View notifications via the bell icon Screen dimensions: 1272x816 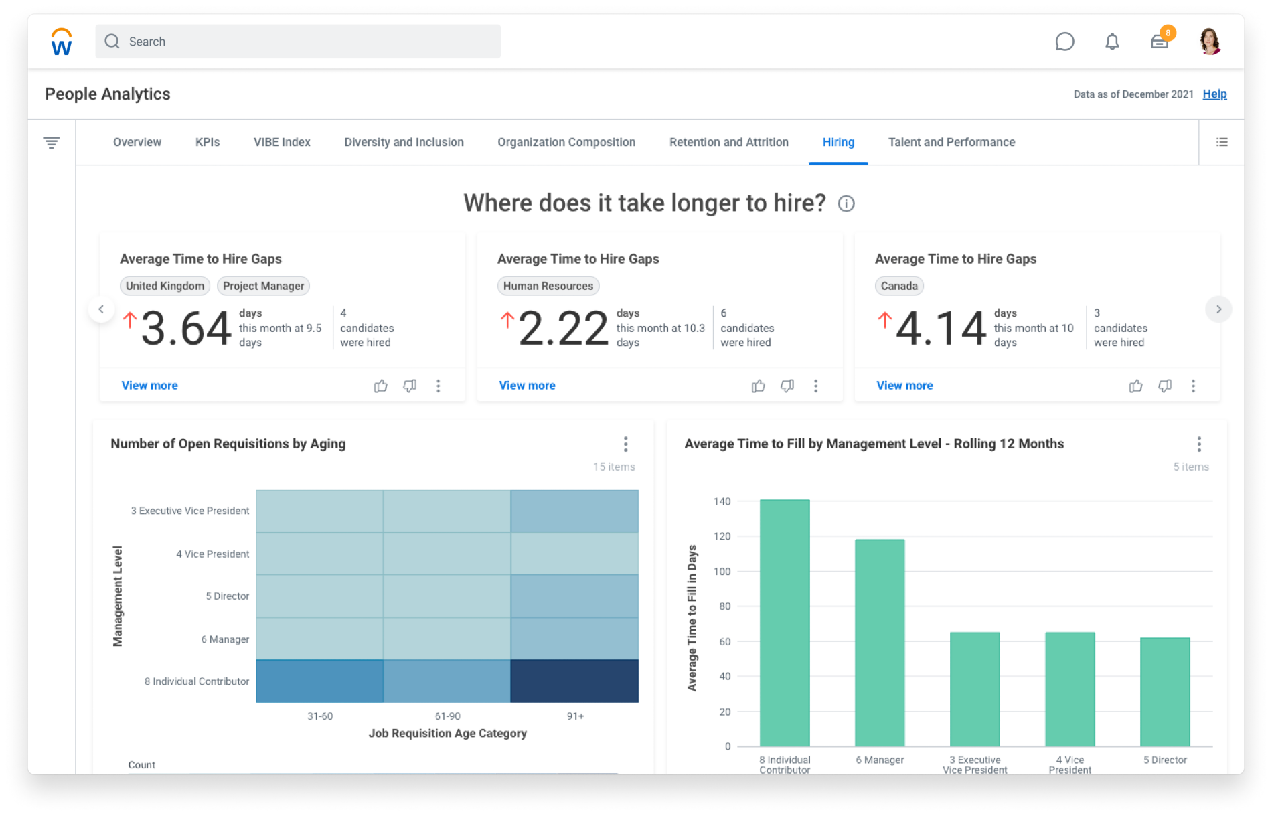1111,41
